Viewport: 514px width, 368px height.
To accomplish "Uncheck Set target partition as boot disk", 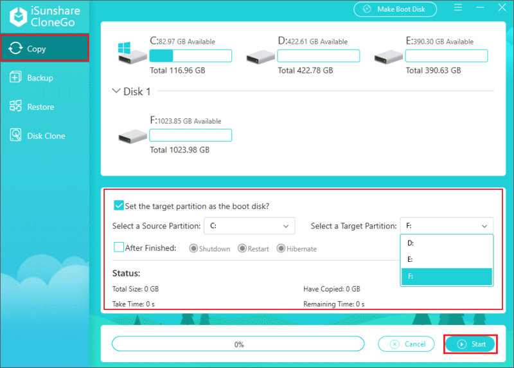I will point(119,205).
